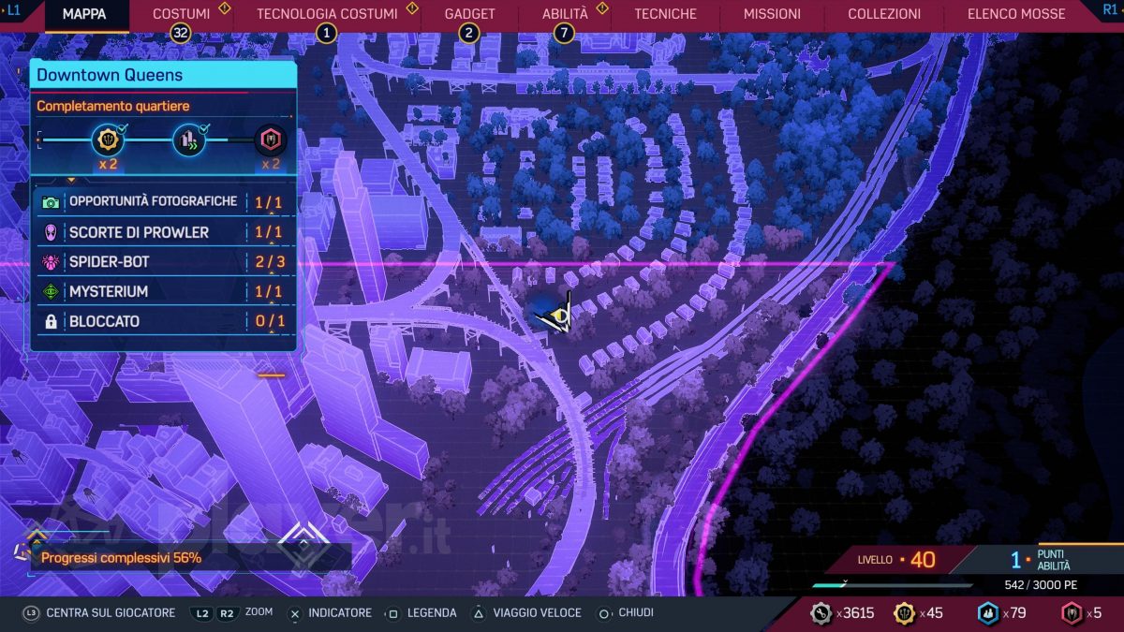Click the green Mysterium eye icon
Screen dimensions: 1124x632
(51, 292)
